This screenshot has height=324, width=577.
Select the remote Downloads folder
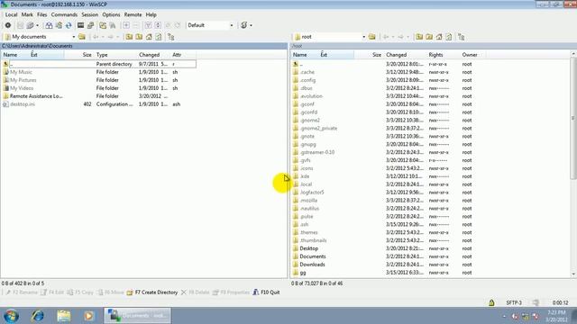click(312, 265)
